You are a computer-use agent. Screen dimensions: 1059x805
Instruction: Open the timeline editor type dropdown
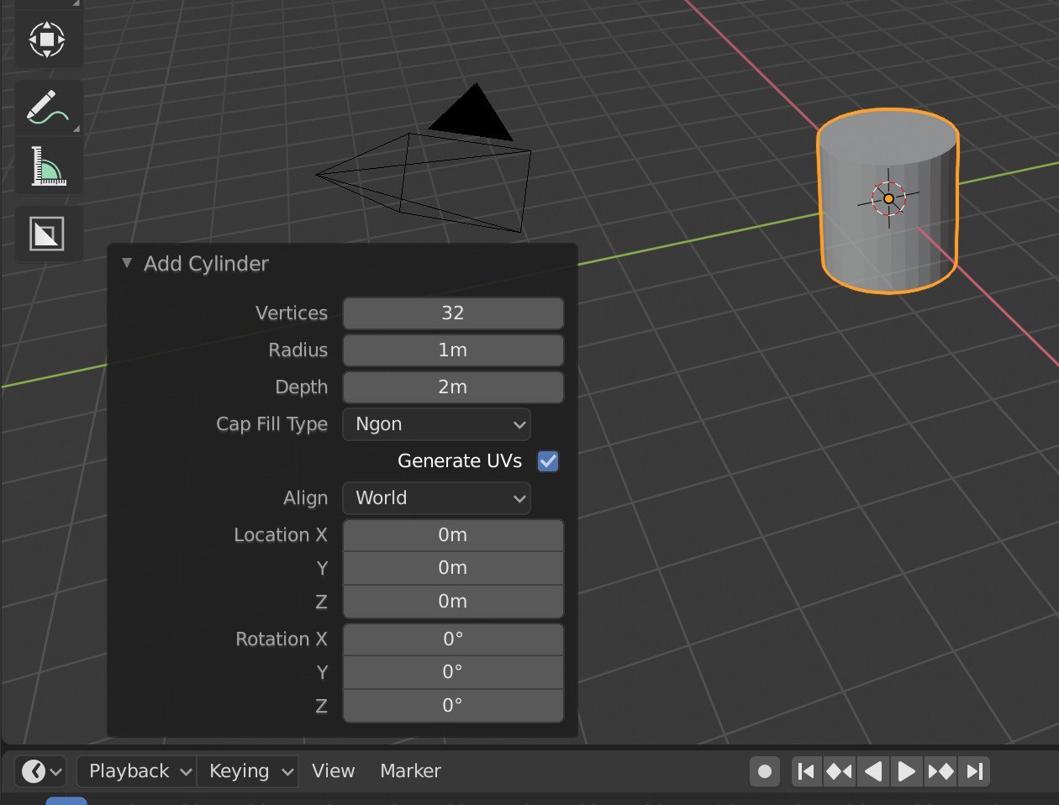pos(41,771)
